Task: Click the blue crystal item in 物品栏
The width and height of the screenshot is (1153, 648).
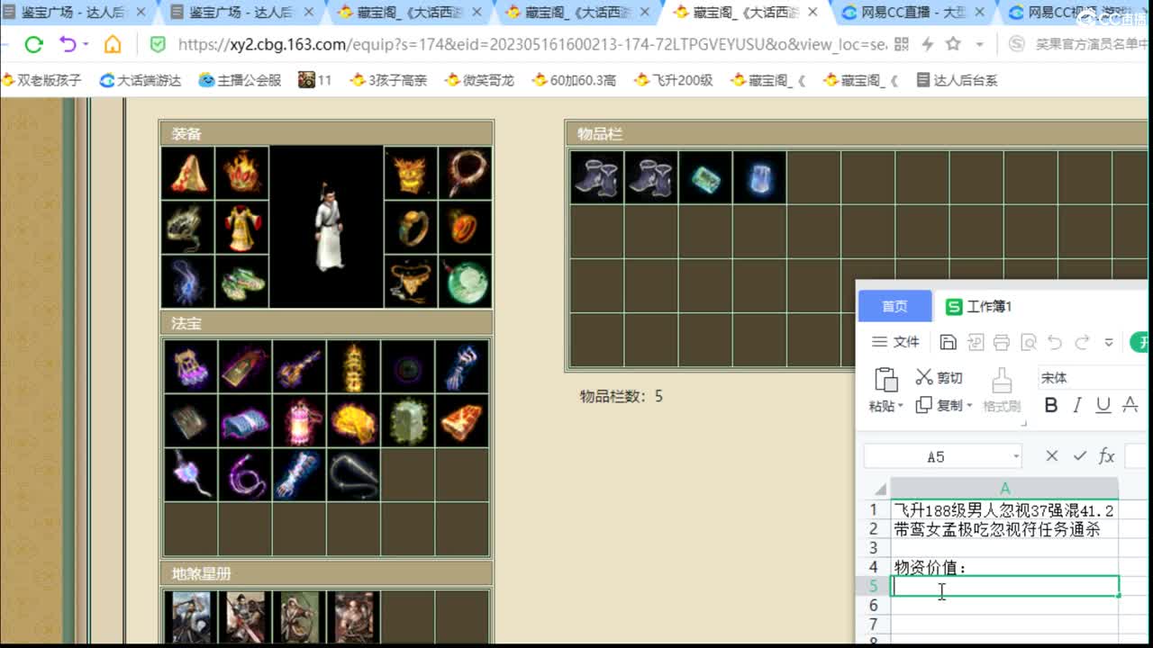Action: [759, 176]
